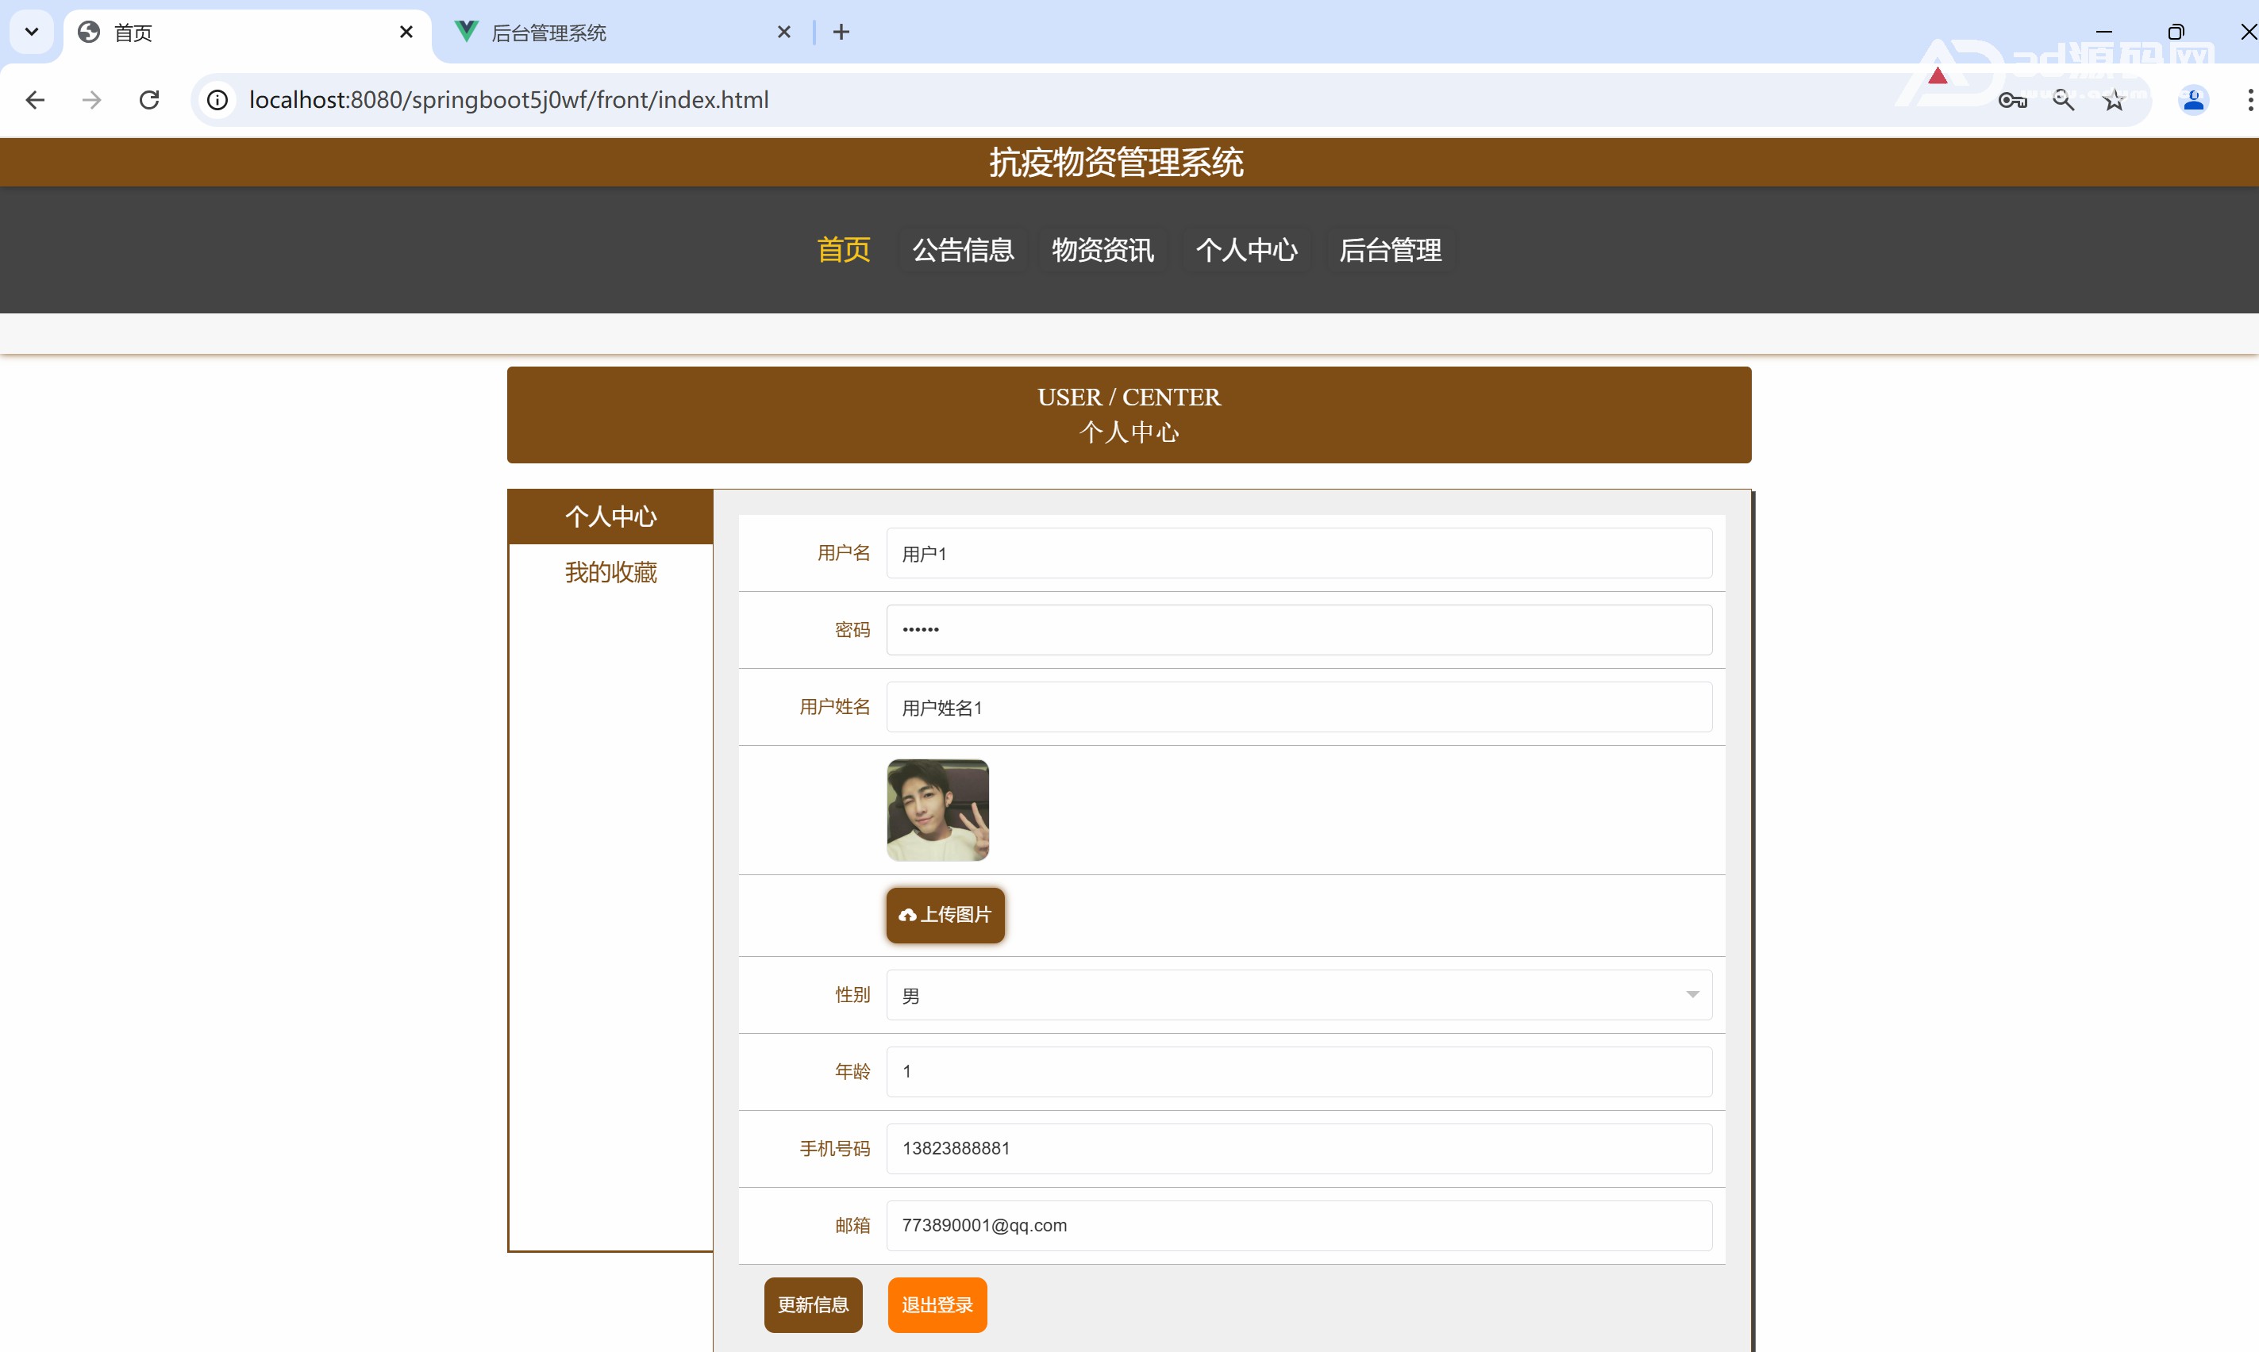
Task: Go to 物资资讯 navigation item
Action: [1103, 250]
